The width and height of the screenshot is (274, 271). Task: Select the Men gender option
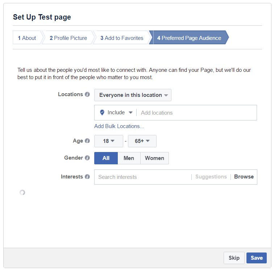[x=129, y=158]
